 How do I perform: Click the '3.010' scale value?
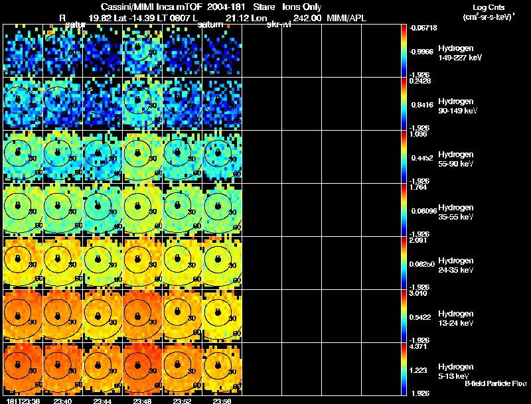(x=418, y=293)
